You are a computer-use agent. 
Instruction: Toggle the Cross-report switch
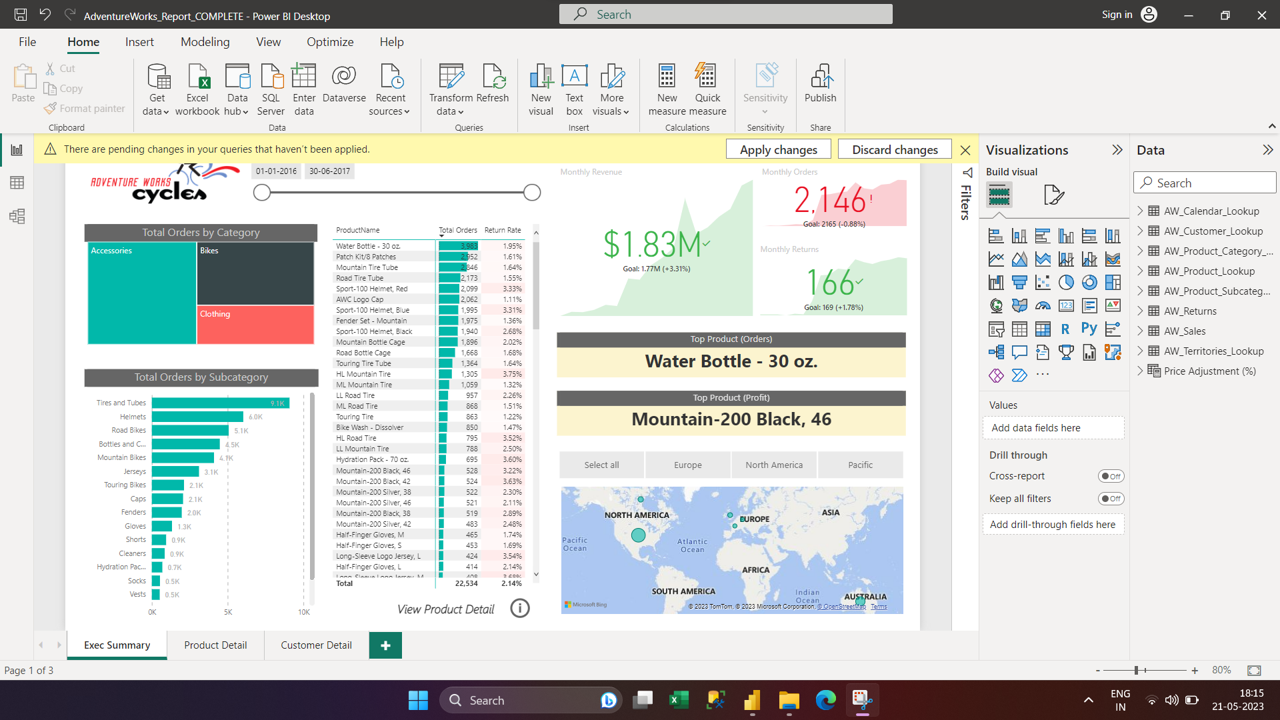[x=1111, y=476]
